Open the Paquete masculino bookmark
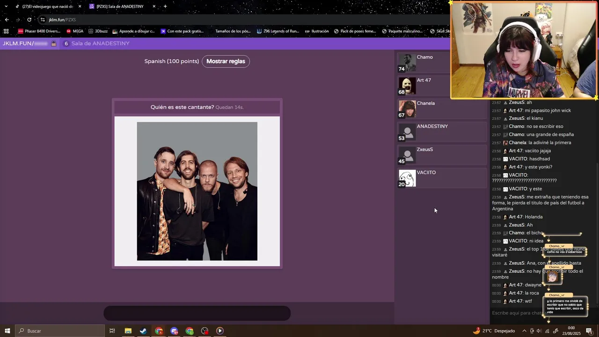Viewport: 599px width, 337px height. pyautogui.click(x=402, y=31)
